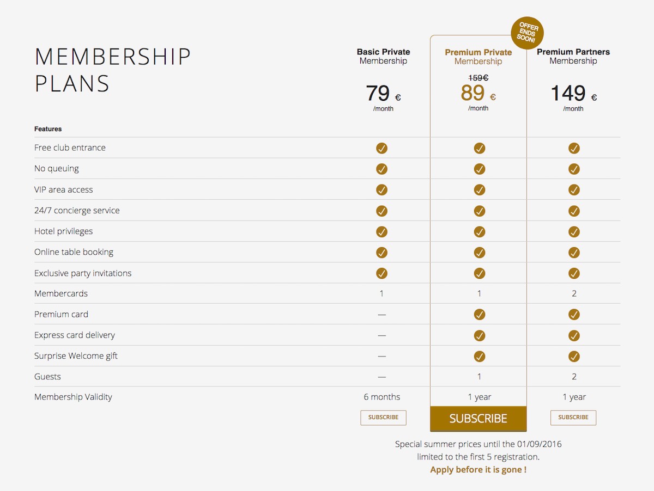Click Premium Private checkmark for Hotel privileges
The height and width of the screenshot is (491, 654).
click(x=479, y=231)
